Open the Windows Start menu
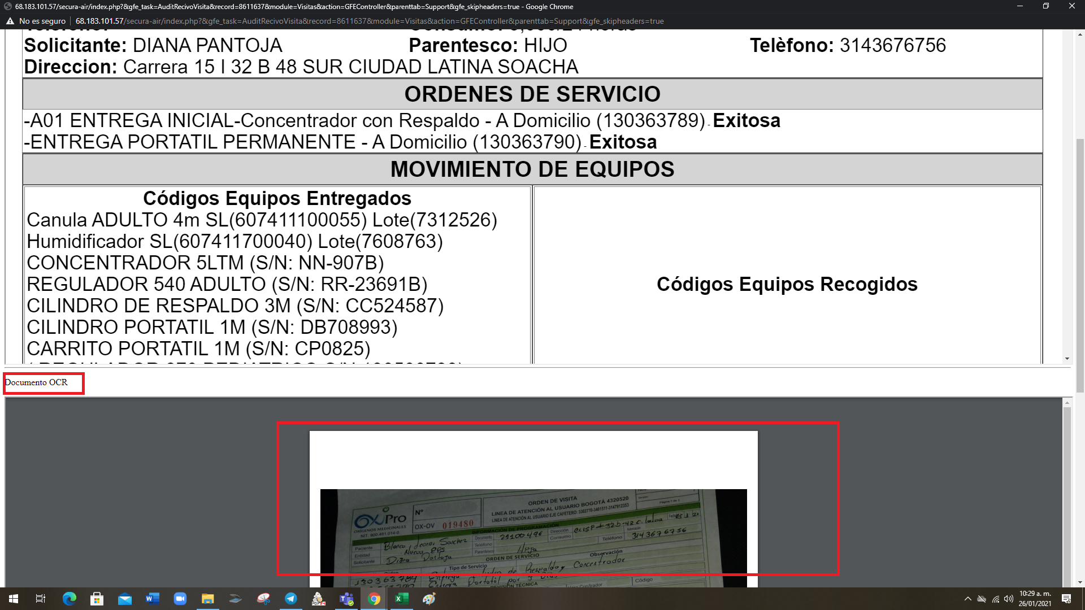 [x=14, y=599]
